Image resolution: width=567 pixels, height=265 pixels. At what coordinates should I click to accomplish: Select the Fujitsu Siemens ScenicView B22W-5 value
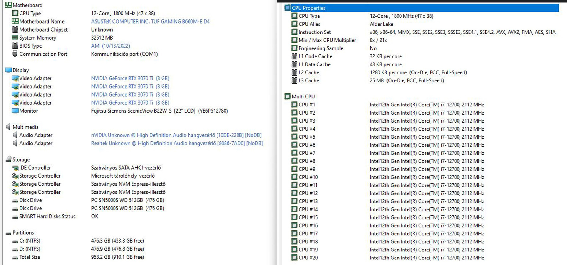(x=159, y=111)
